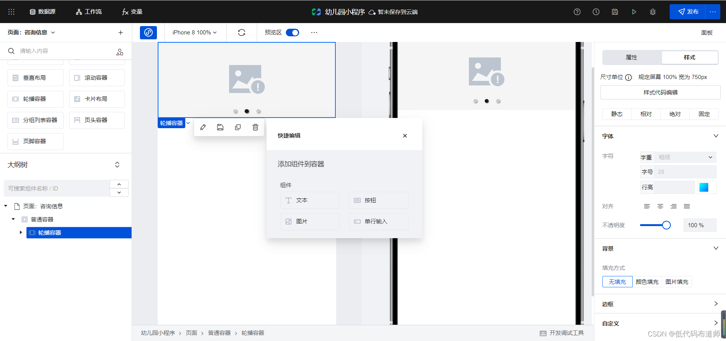This screenshot has width=726, height=341.
Task: Add 图片 component to container
Action: tap(310, 222)
